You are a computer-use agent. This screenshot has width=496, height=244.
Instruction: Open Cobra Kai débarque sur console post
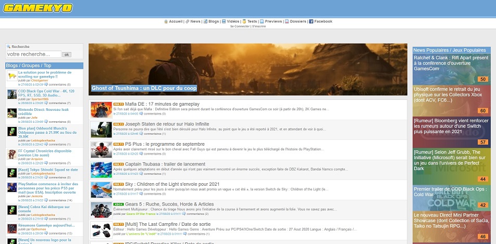click(44, 209)
